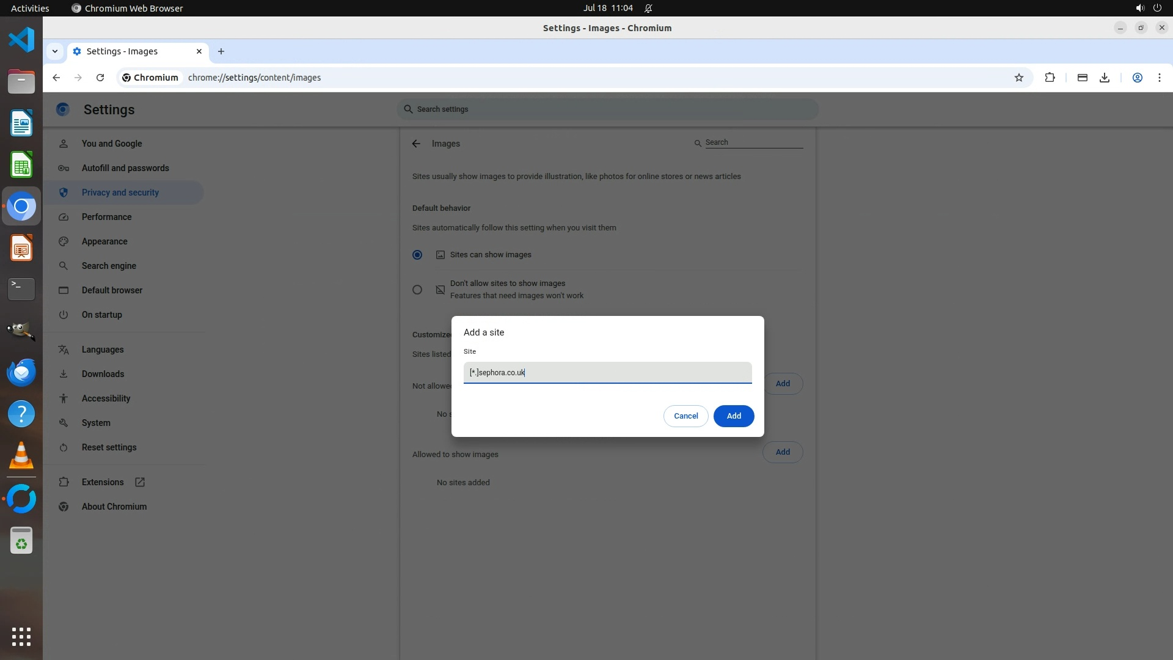The width and height of the screenshot is (1173, 660).
Task: Open the downloads toolbar icon
Action: click(1105, 78)
